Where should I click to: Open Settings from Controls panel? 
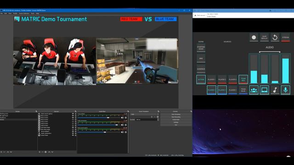coord(176,122)
